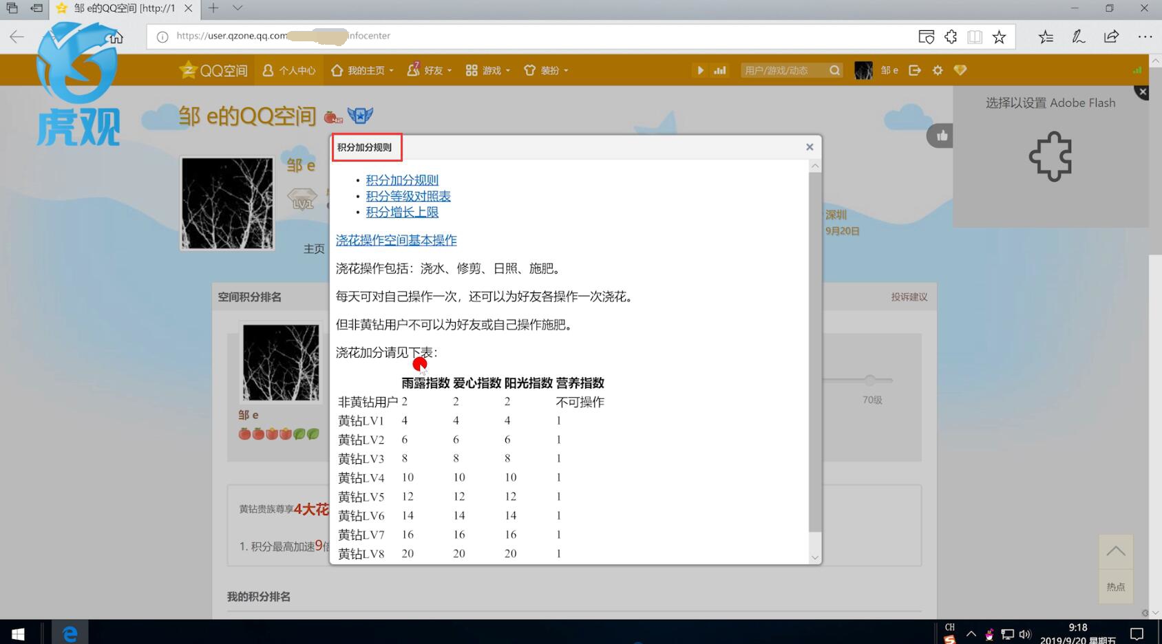Click the yellow diamond icon in navbar
This screenshot has width=1162, height=644.
960,70
